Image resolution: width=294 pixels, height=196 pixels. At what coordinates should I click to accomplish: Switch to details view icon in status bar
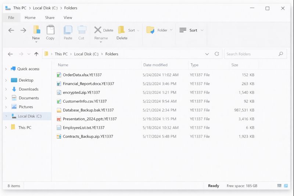[x=279, y=186]
